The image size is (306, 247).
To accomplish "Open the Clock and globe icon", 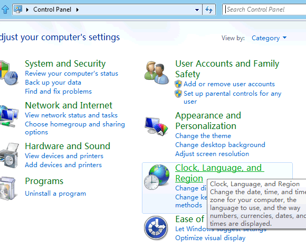I will click(x=157, y=177).
